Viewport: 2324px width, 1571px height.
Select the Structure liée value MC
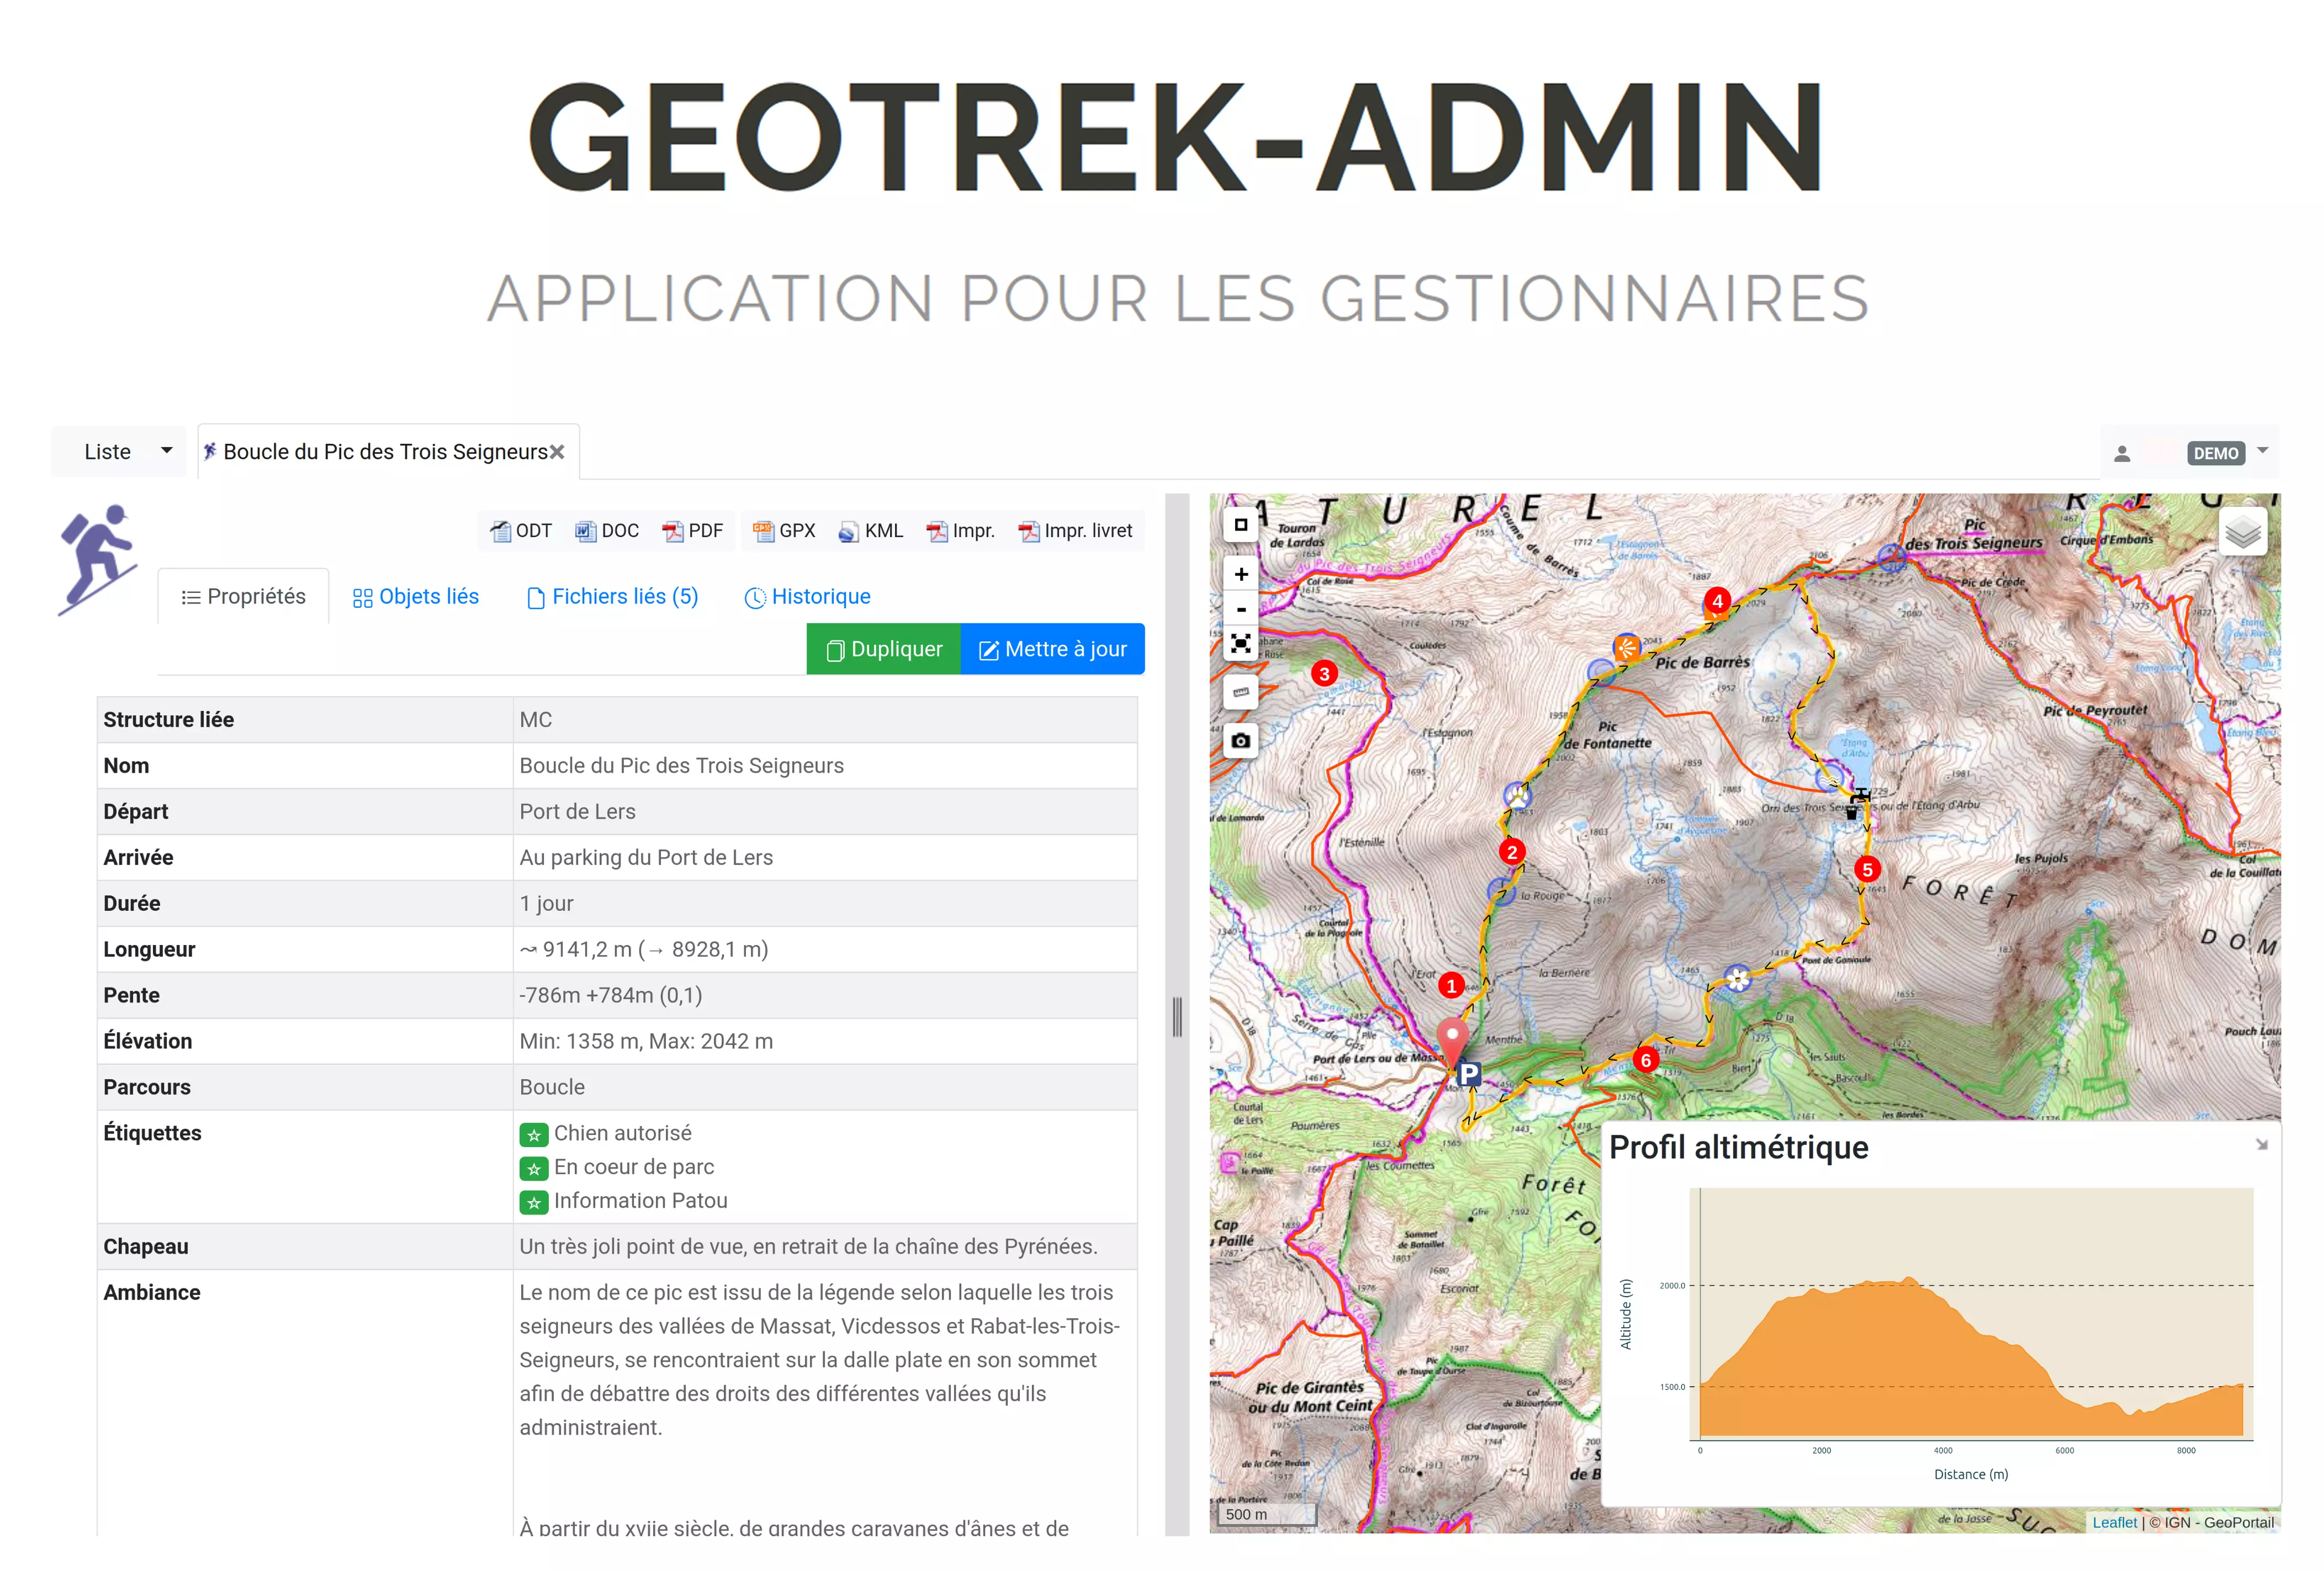point(536,720)
